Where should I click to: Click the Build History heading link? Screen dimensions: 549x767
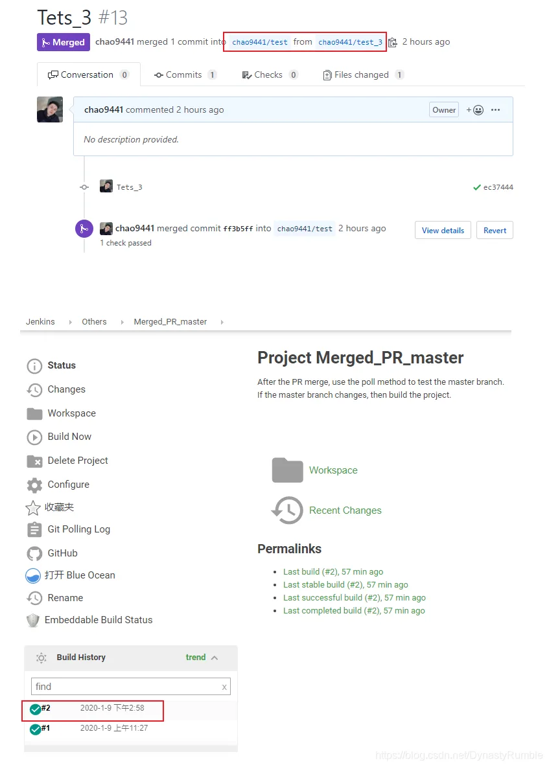tap(81, 658)
